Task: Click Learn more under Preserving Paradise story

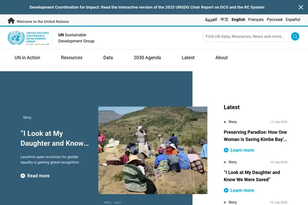Action: (x=242, y=150)
